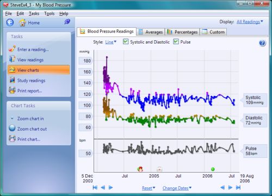Click the Print chart link
The width and height of the screenshot is (272, 196).
pos(29,139)
